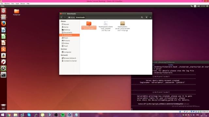
Task: Click keyboard layout indicator in Ubuntu panel
Action: tap(195, 6)
